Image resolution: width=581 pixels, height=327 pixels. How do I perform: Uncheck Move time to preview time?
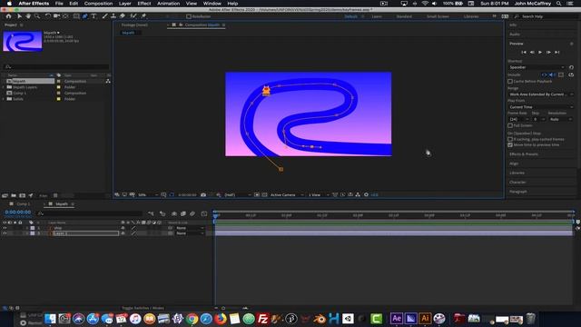(x=510, y=145)
